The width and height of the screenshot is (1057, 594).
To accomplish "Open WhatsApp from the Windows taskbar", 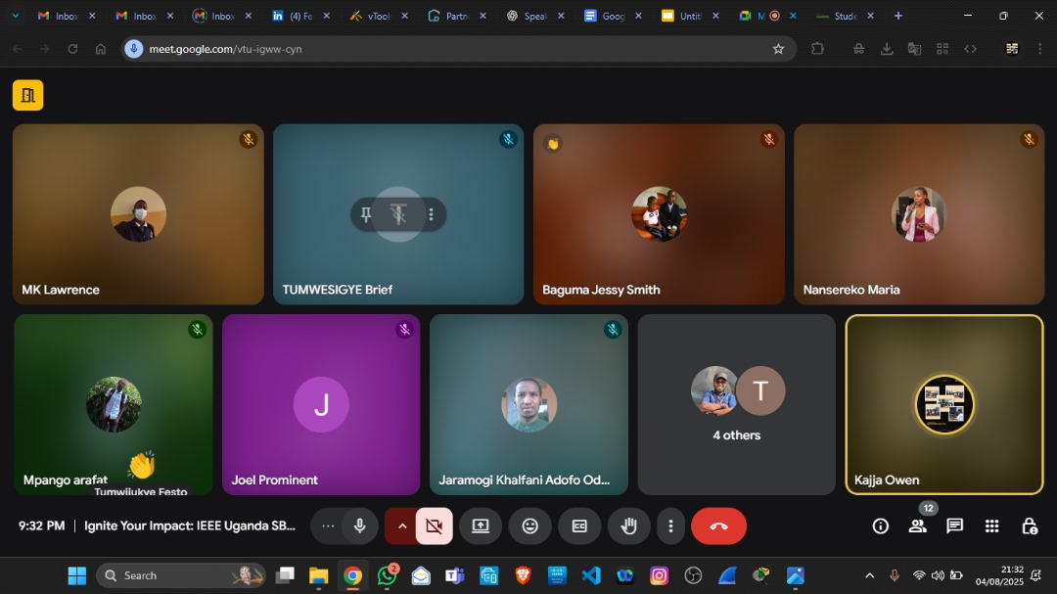I will (x=388, y=575).
